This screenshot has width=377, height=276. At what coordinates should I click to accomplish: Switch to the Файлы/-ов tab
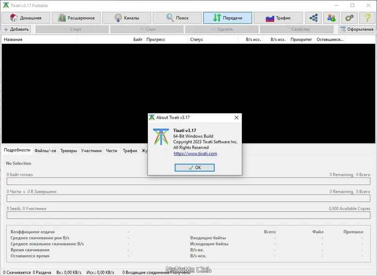pos(45,151)
